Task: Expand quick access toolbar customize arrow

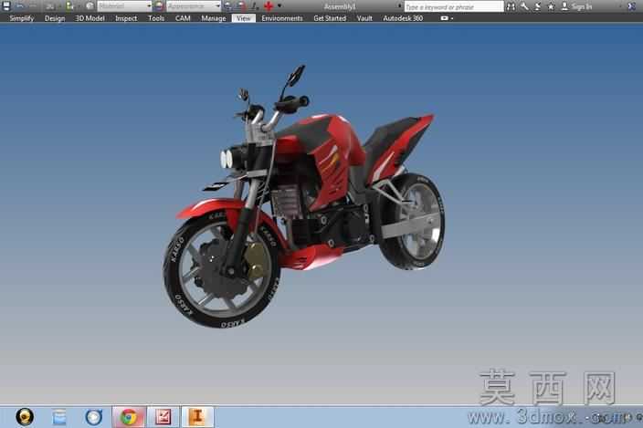Action: [279, 6]
